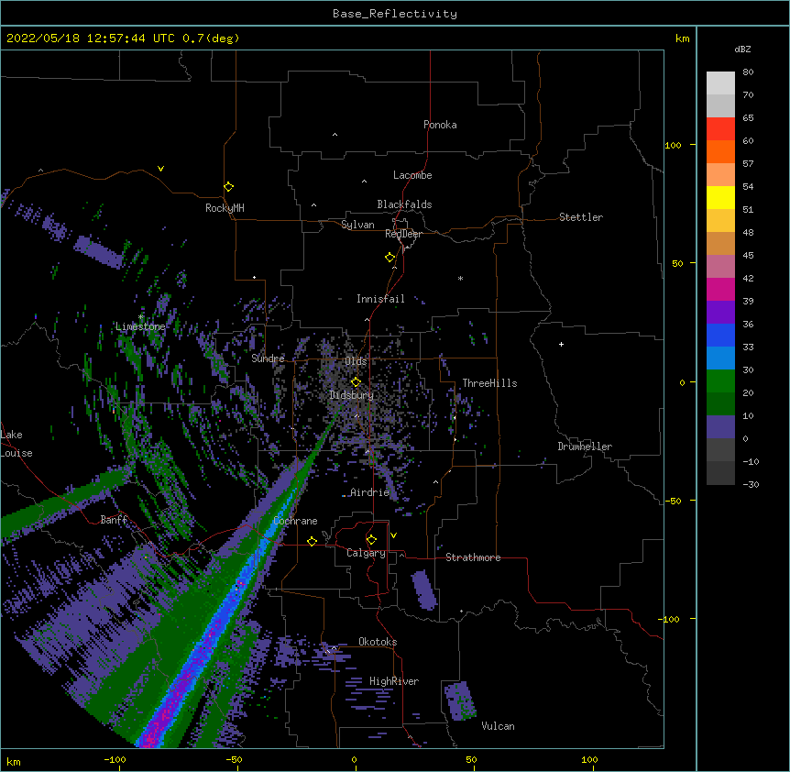Select the Limestone label
The height and width of the screenshot is (772, 790).
point(140,326)
